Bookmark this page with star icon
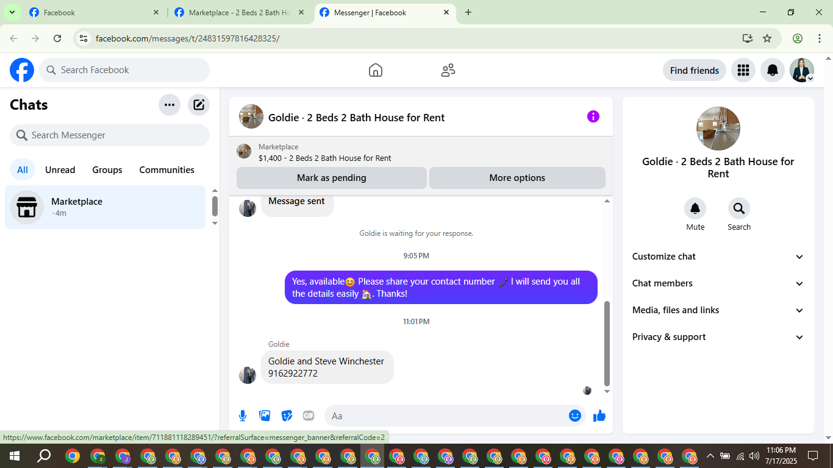The height and width of the screenshot is (468, 833). [x=767, y=38]
